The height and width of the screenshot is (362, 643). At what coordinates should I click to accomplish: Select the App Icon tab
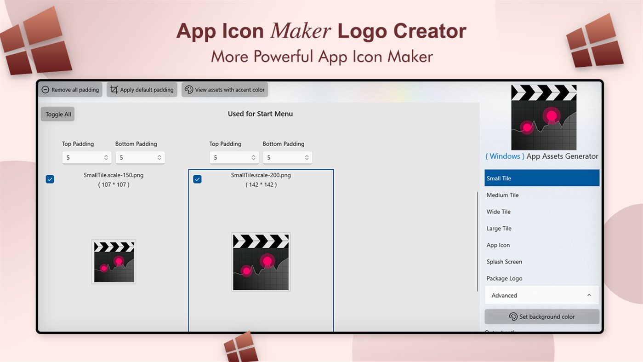pos(541,245)
